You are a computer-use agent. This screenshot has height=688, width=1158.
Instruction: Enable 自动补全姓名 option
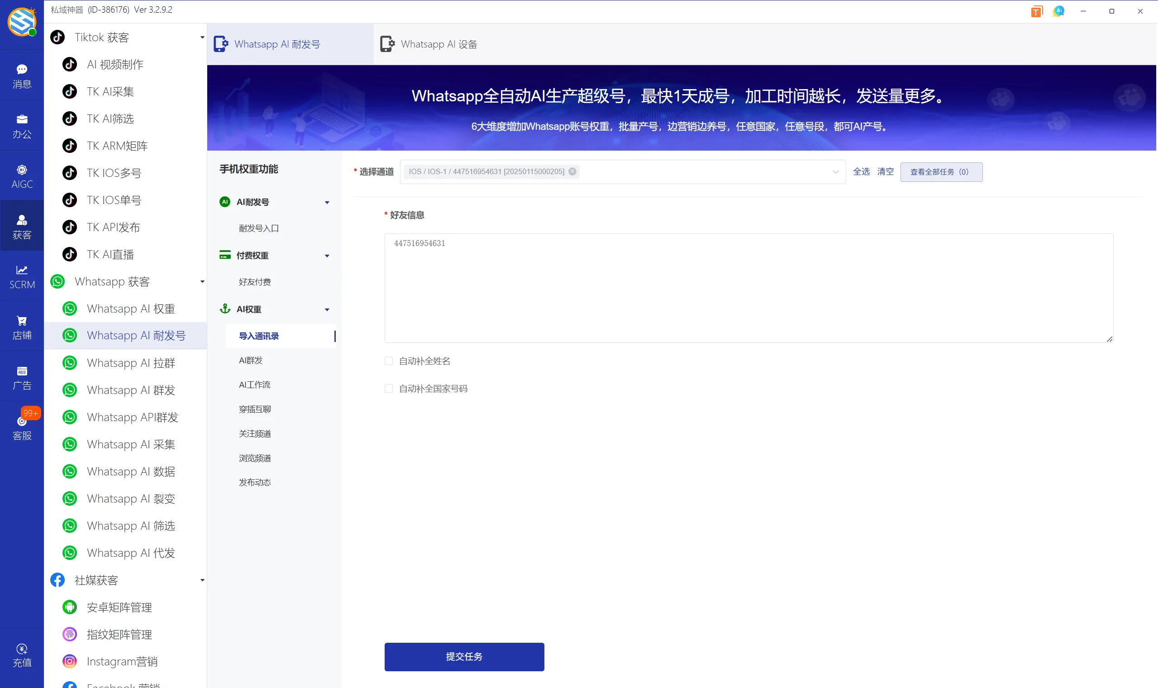coord(388,361)
